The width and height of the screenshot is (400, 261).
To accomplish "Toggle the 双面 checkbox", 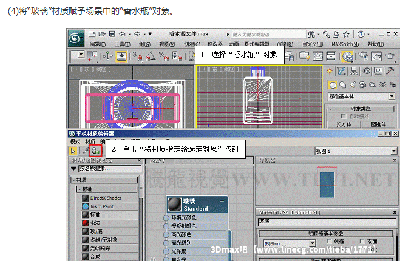I will [362, 241].
